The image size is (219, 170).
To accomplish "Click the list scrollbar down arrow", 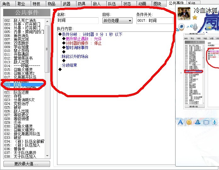I will 47,156.
